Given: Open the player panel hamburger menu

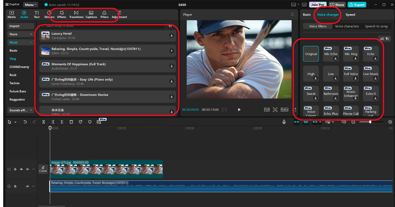Looking at the screenshot, I should (x=292, y=14).
